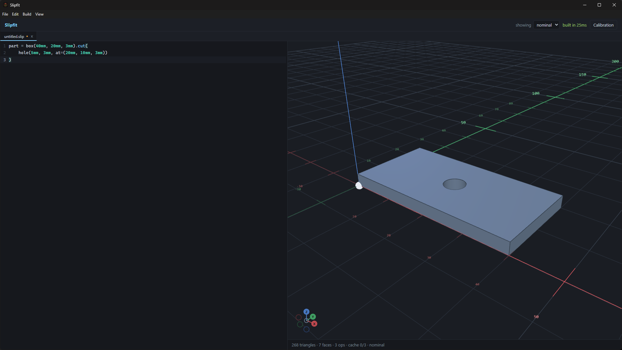Click '3 ops' in the status bar
The image size is (622, 350).
[x=340, y=345]
